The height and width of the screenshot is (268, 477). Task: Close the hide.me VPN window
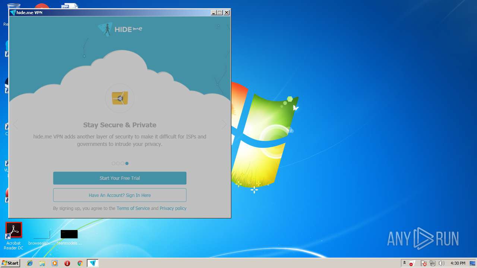(x=227, y=13)
